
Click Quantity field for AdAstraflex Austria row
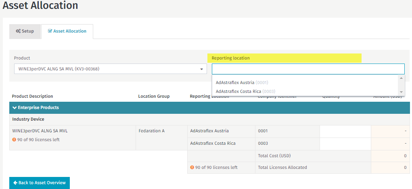pos(345,131)
